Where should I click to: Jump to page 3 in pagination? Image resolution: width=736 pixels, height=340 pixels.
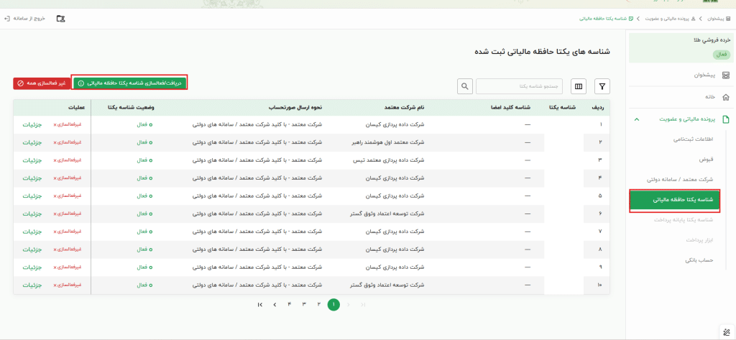(304, 305)
